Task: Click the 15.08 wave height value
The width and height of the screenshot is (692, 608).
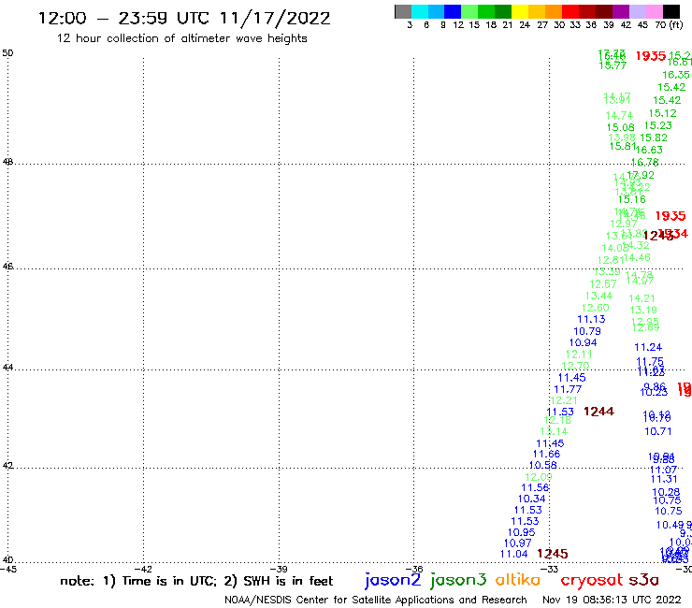Action: tap(621, 127)
